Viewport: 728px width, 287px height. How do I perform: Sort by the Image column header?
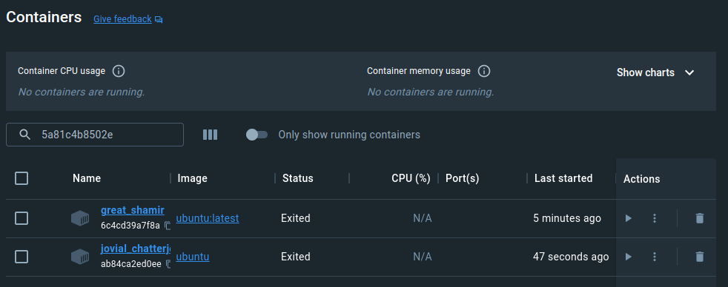192,178
